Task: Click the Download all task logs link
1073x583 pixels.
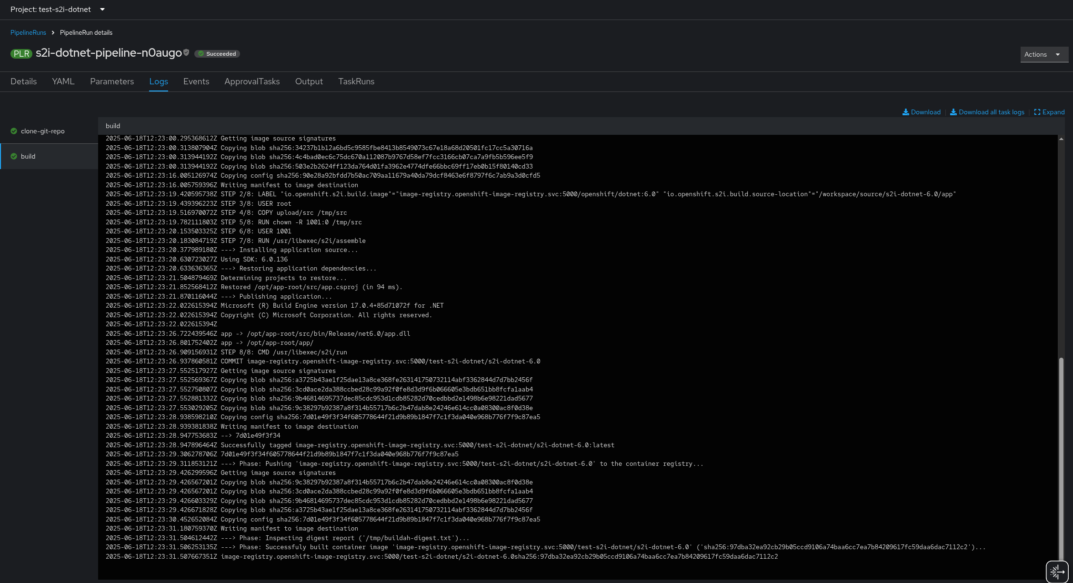Action: [x=991, y=112]
